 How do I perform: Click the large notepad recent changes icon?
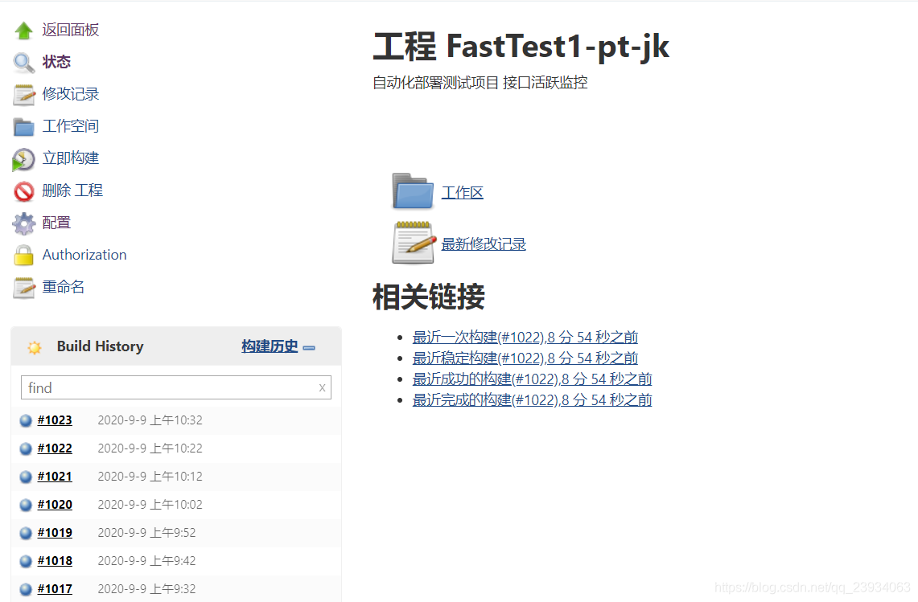(414, 243)
